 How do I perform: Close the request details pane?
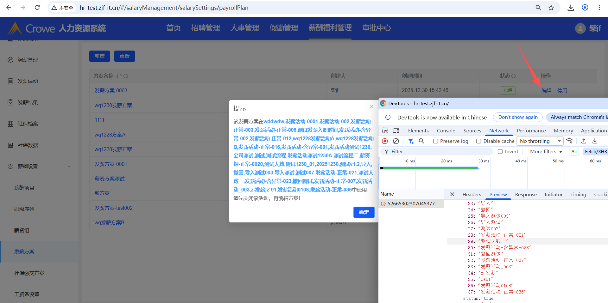click(x=452, y=194)
